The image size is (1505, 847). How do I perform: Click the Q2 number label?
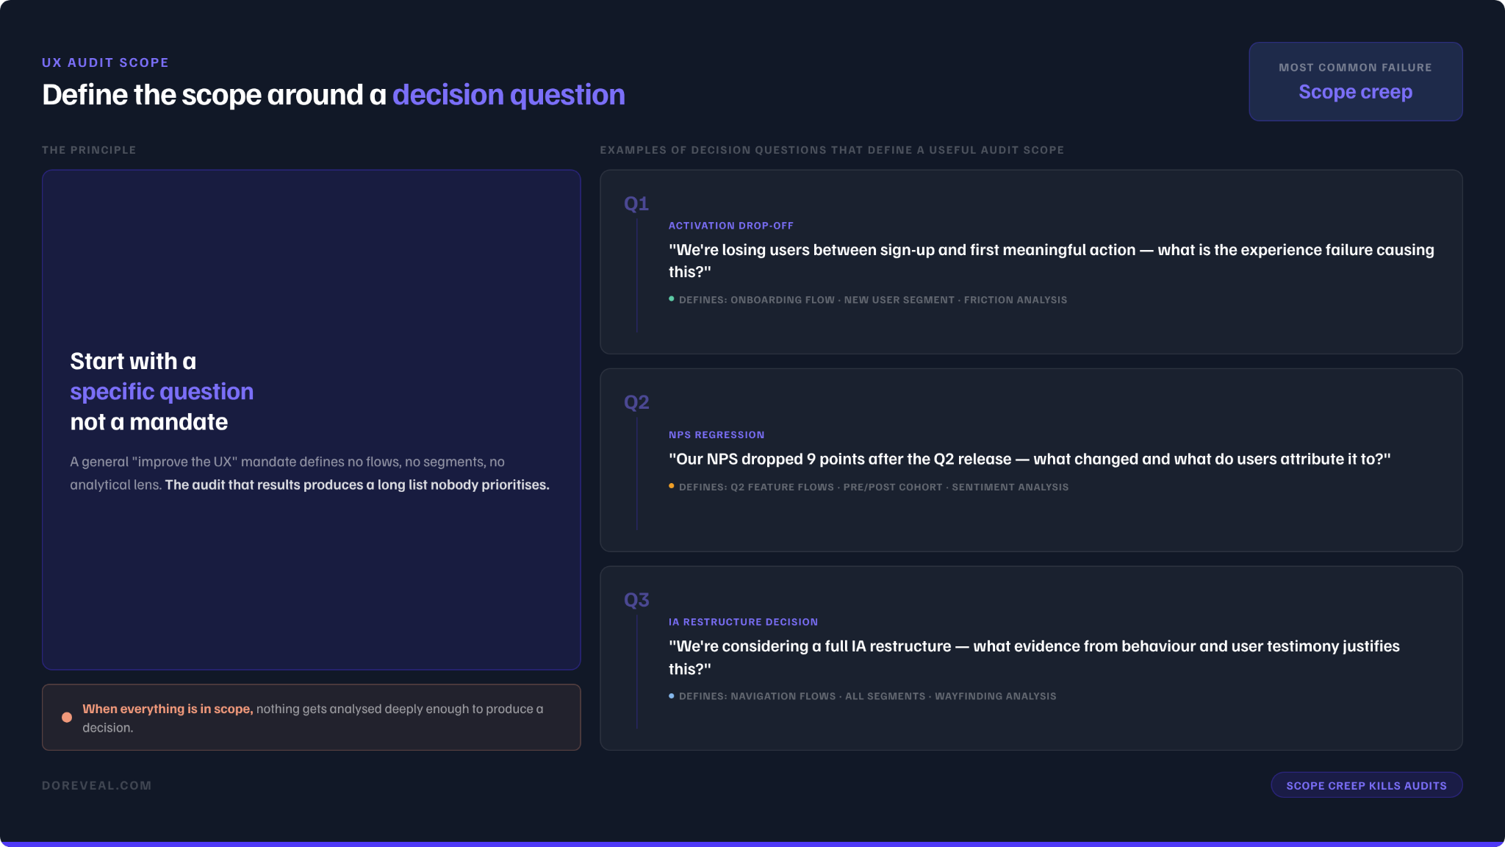pos(636,402)
